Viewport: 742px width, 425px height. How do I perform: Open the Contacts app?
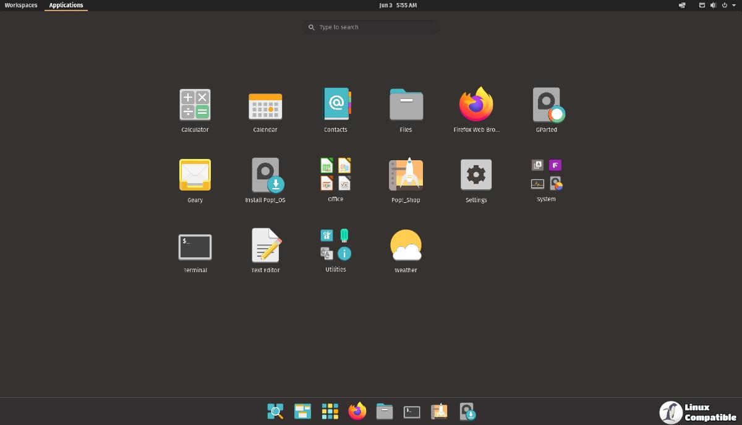[x=336, y=105]
